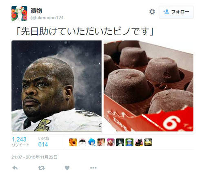Open the blue-haired anime liker avatar
This screenshot has height=176, width=204.
pos(92,143)
